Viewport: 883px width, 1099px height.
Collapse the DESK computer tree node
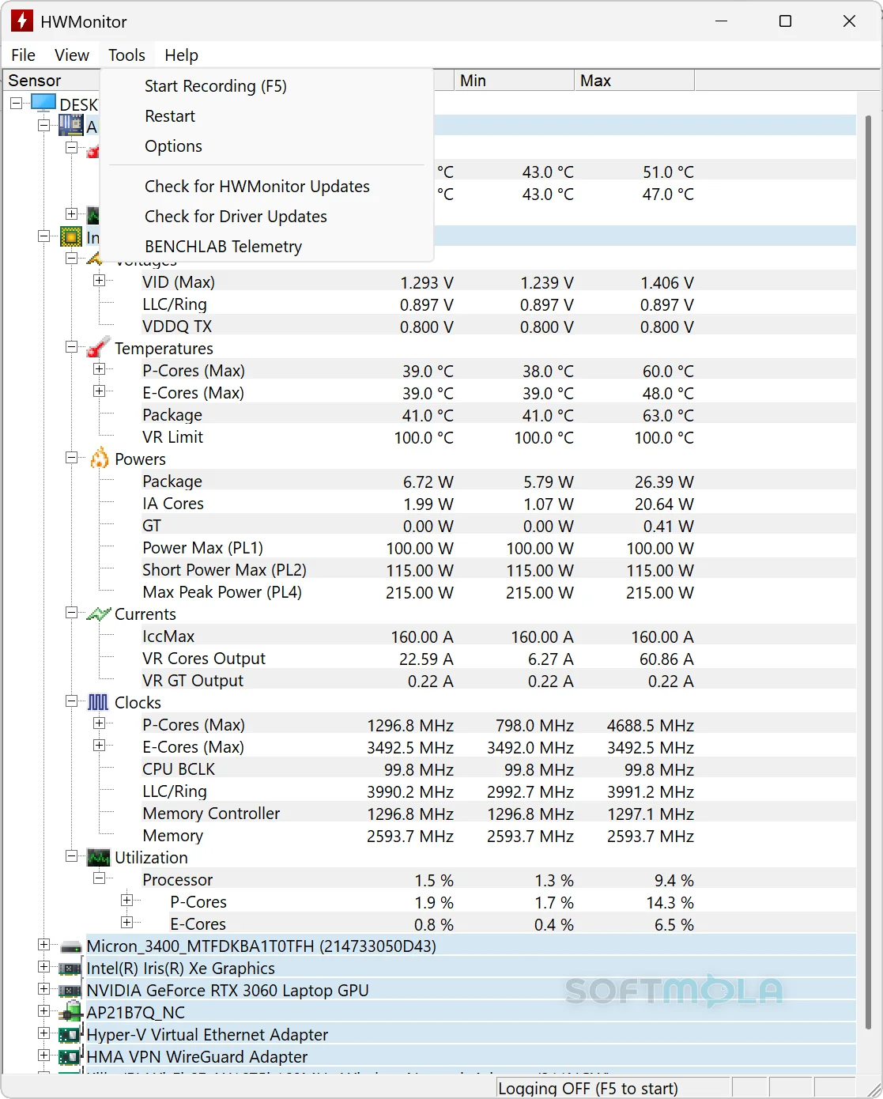pyautogui.click(x=17, y=103)
